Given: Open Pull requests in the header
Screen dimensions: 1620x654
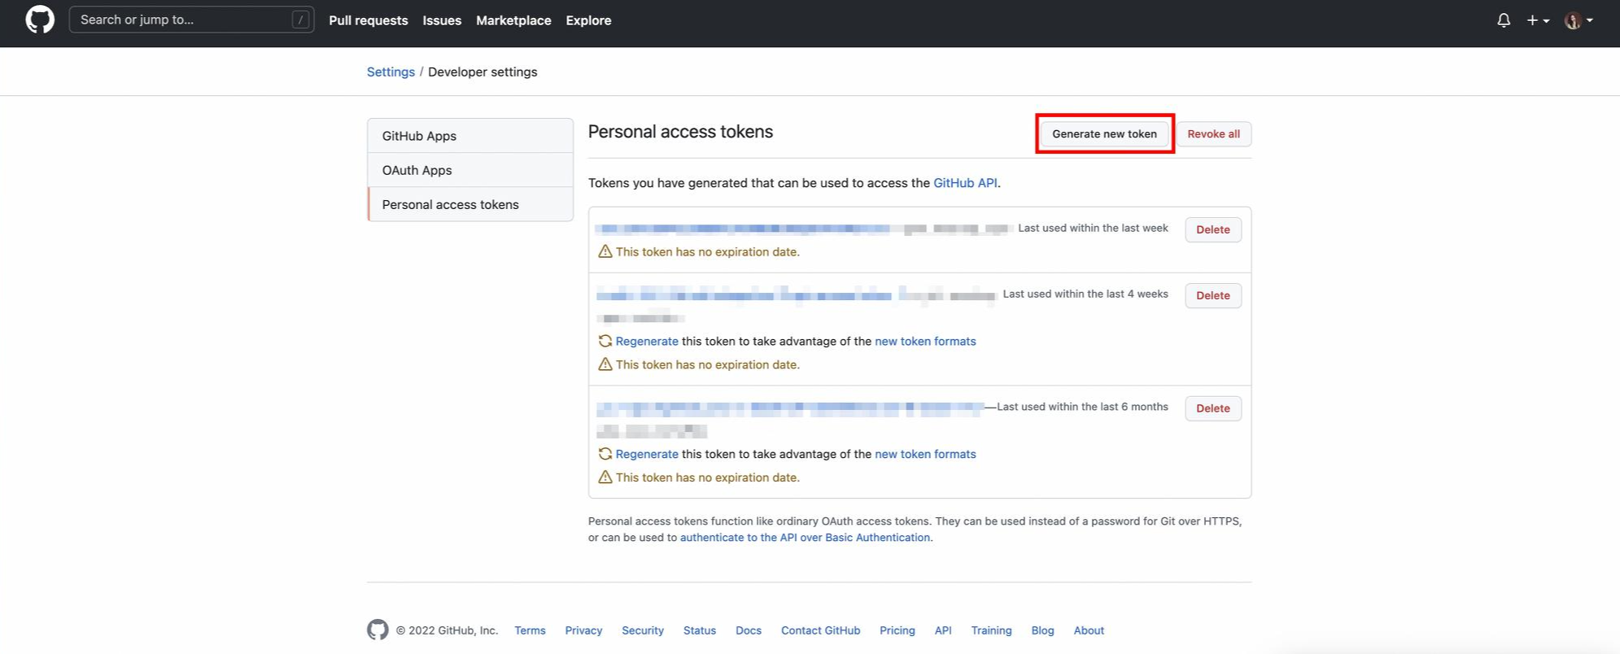Looking at the screenshot, I should (x=369, y=20).
